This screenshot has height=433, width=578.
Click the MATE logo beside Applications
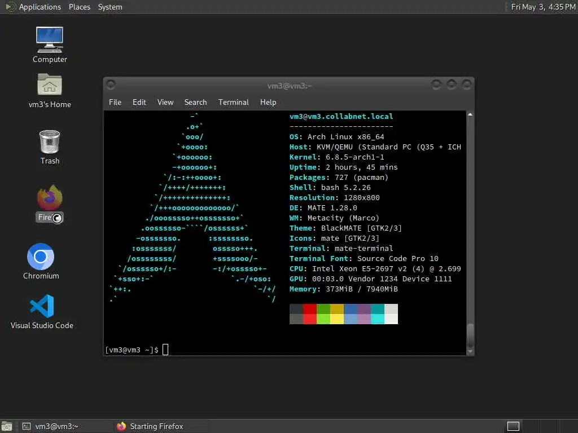[x=10, y=7]
